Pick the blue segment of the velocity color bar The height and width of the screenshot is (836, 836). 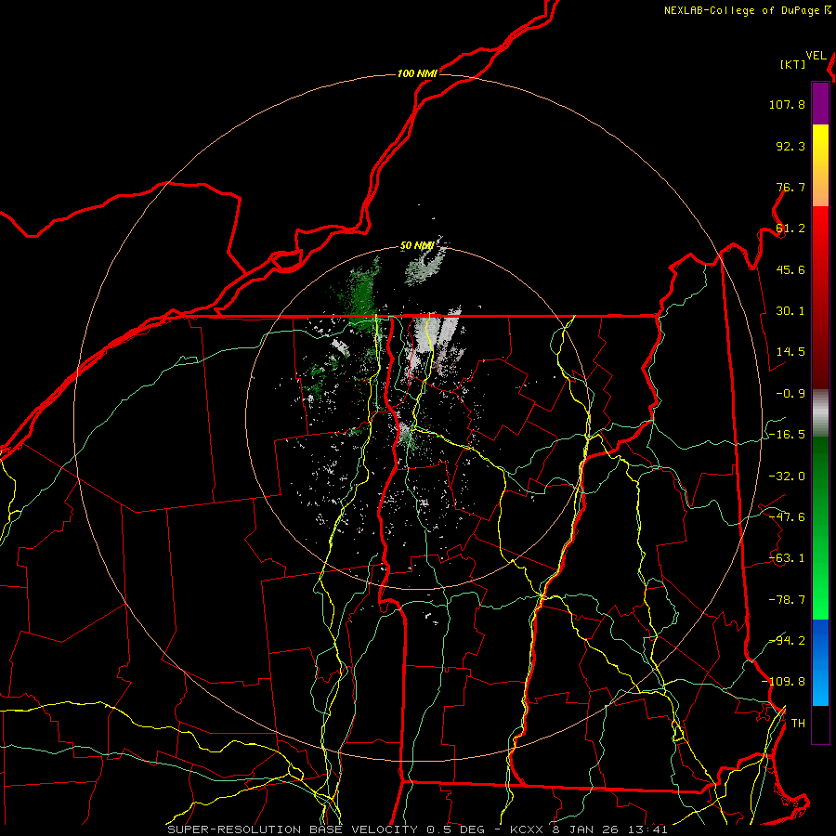820,662
